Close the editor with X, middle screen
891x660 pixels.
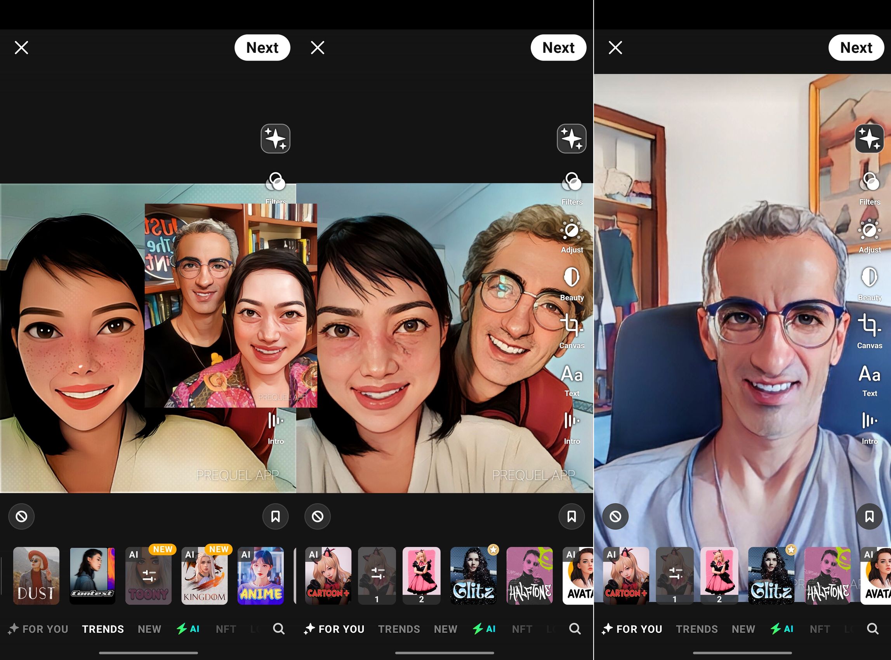[318, 47]
